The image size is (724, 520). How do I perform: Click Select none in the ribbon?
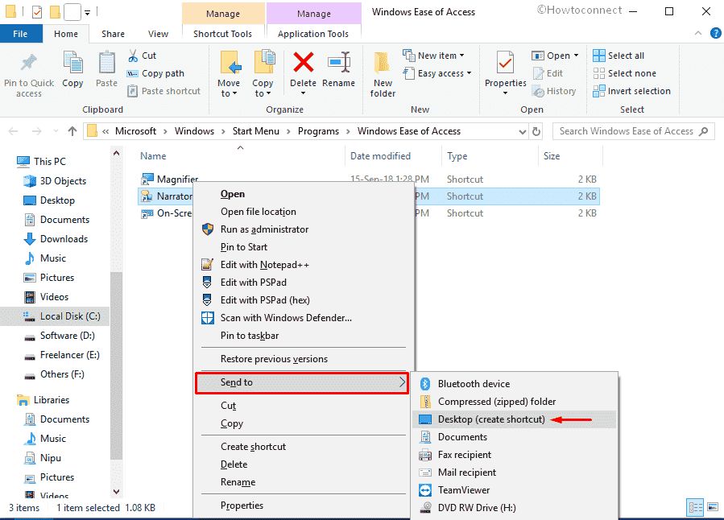coord(625,73)
